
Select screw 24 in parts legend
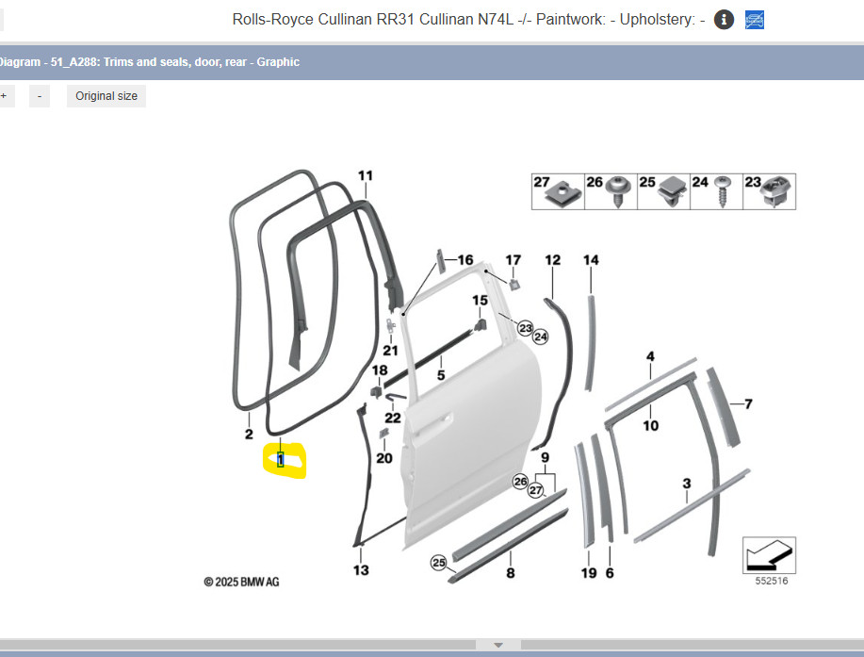click(x=716, y=191)
